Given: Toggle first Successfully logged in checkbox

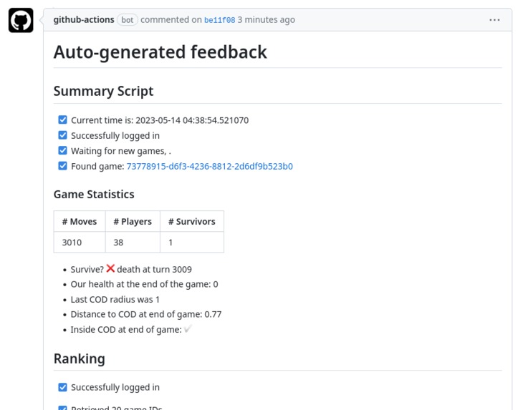Looking at the screenshot, I should [62, 135].
